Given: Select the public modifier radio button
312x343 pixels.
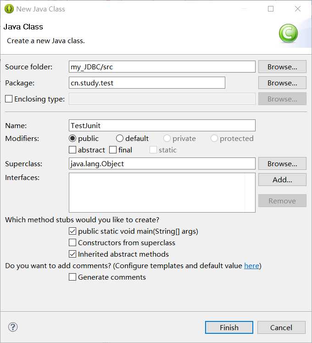Looking at the screenshot, I should 72,138.
